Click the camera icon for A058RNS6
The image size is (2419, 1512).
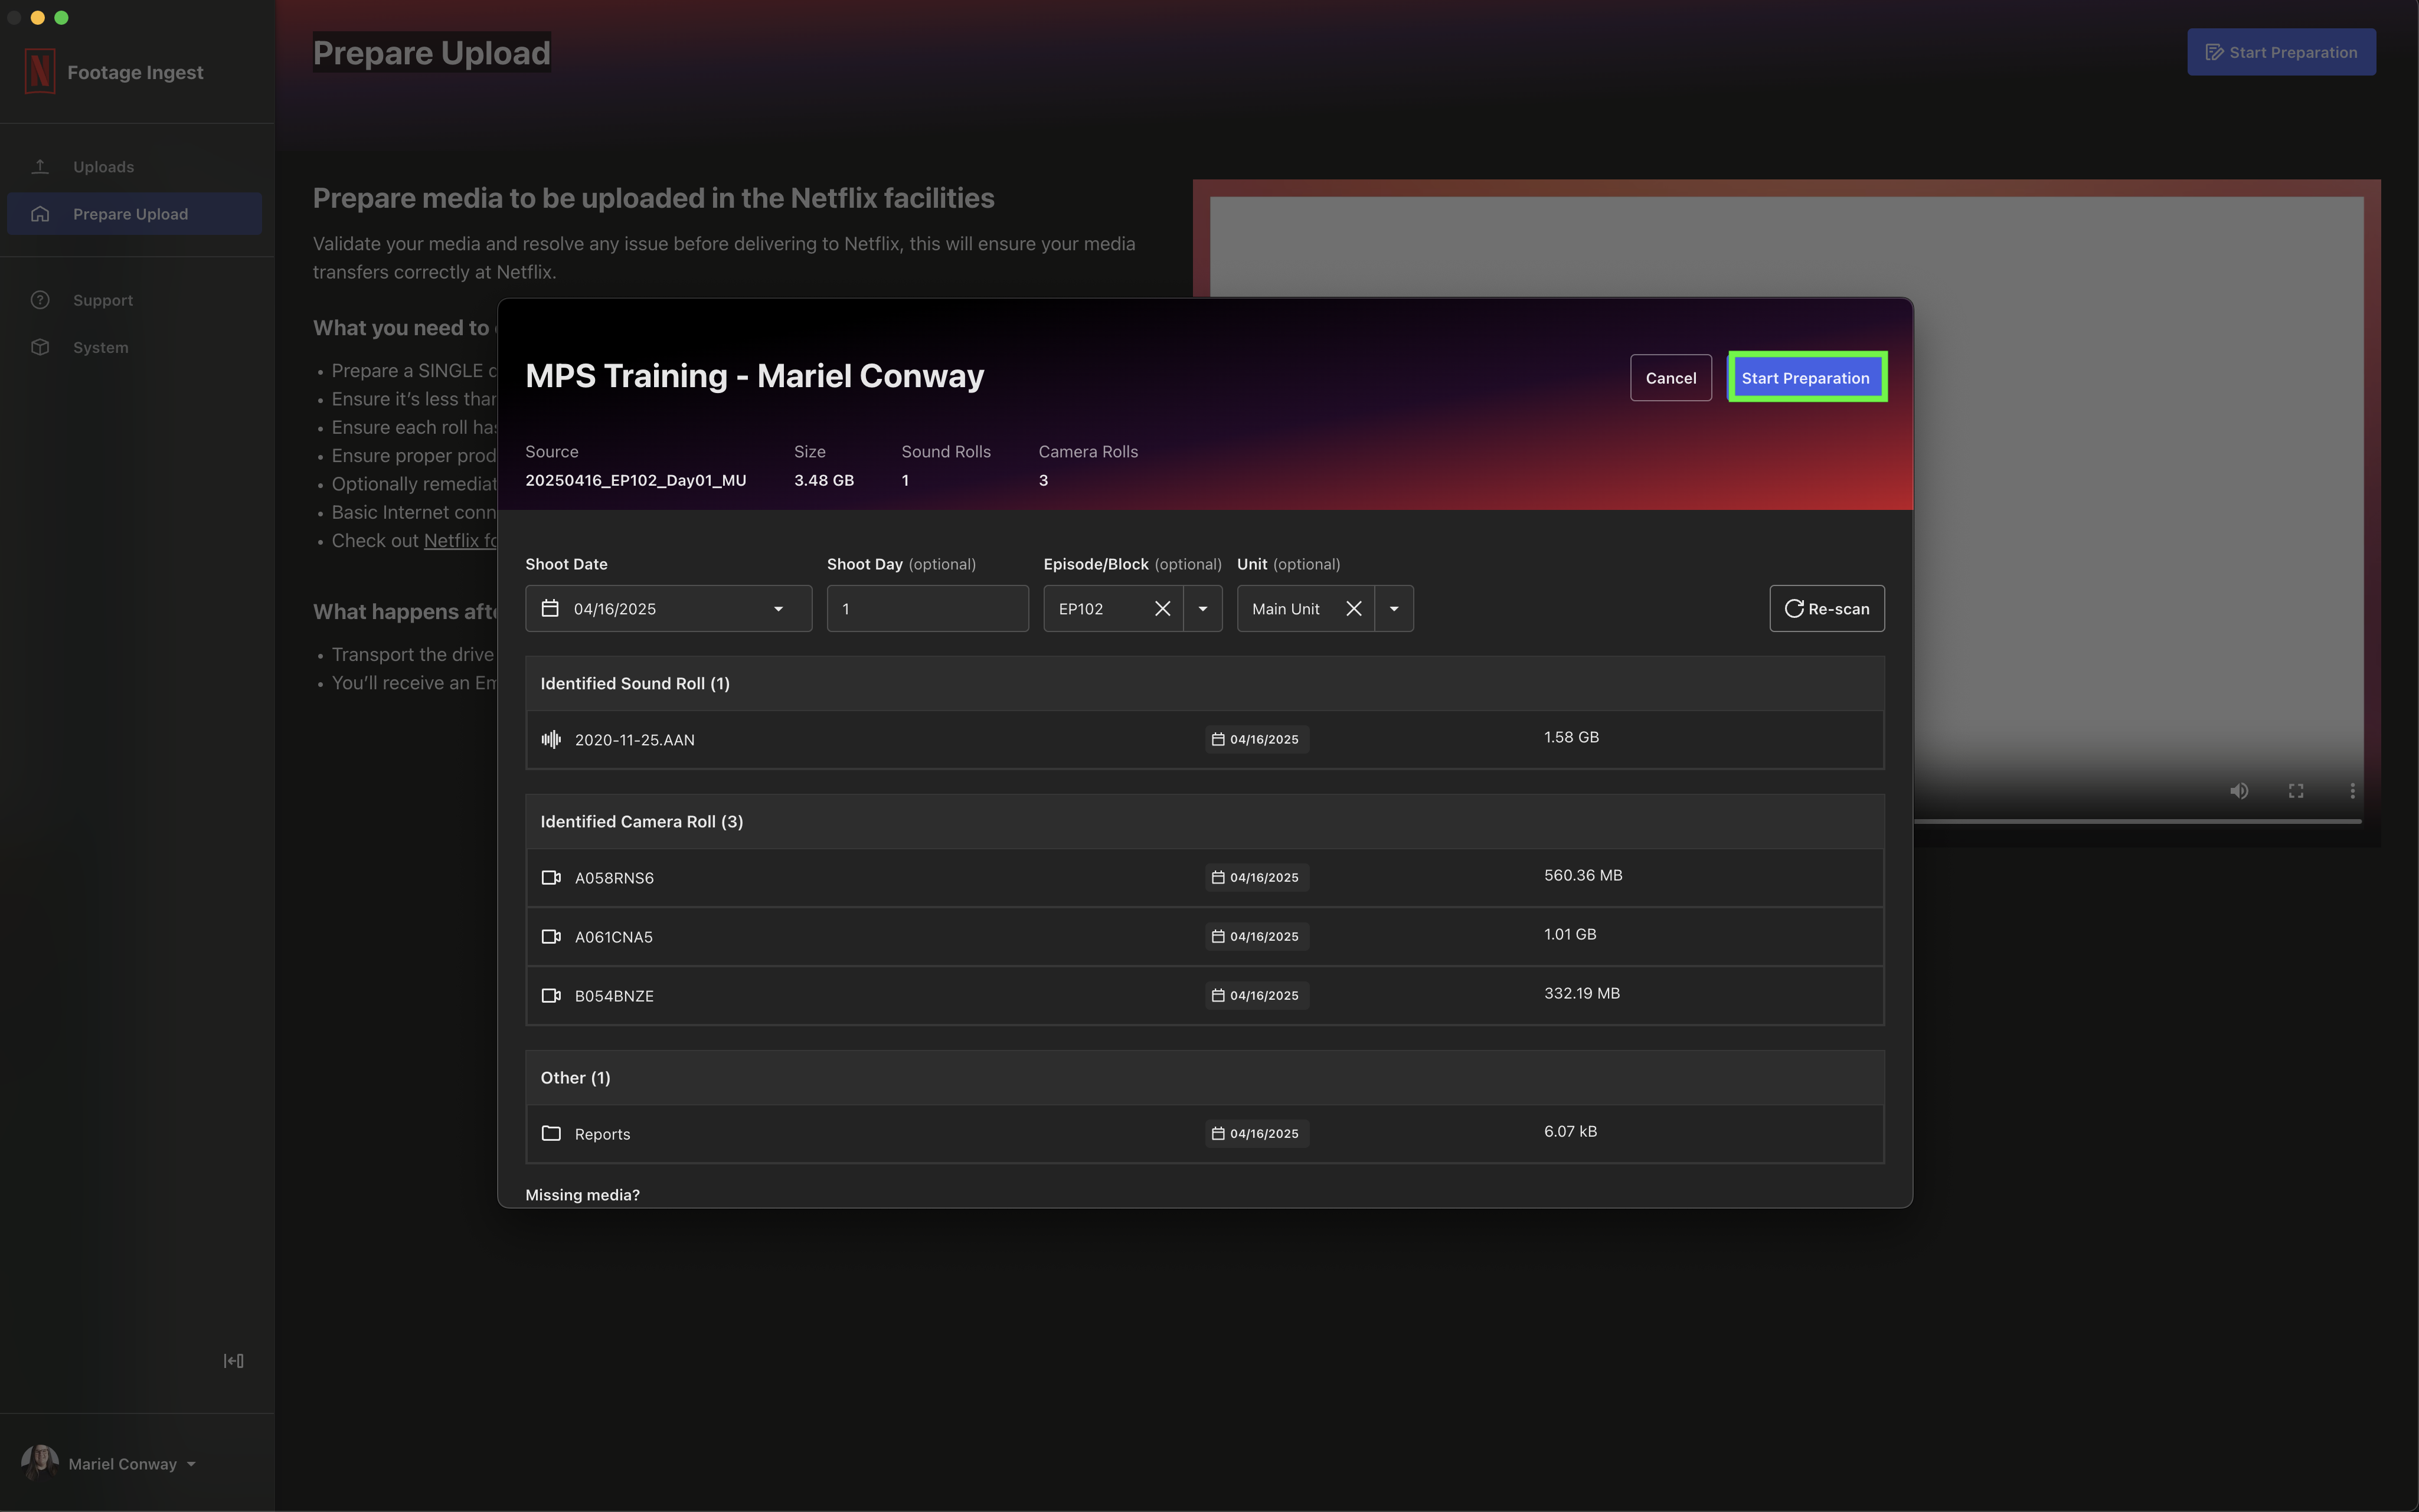click(x=551, y=877)
